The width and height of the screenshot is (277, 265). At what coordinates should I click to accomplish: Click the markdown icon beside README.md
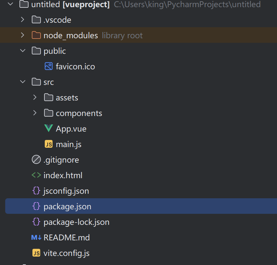(36, 237)
